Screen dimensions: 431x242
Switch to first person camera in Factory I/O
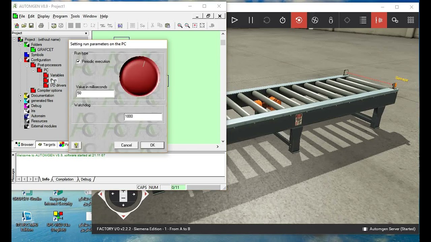coord(331,20)
